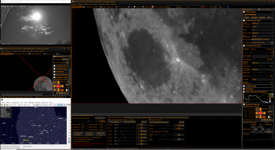Toggle the Gaussian Wavelet Sharpening checkbox
275x150 pixels.
(109, 120)
